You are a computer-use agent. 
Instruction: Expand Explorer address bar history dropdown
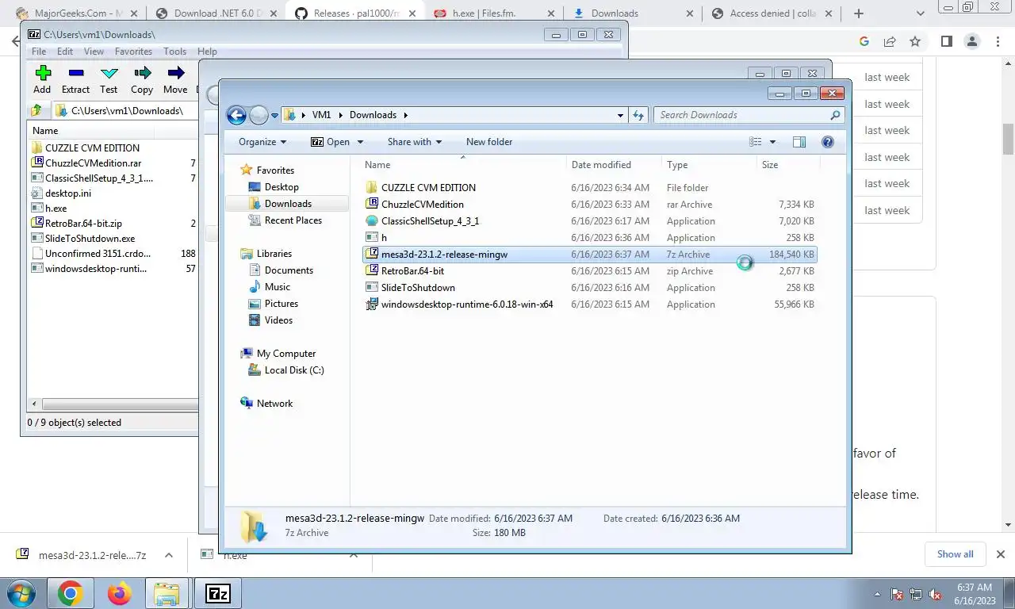pos(620,115)
